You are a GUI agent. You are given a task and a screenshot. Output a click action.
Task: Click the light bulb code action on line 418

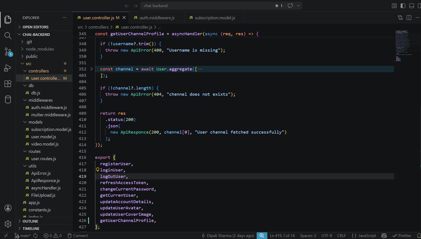click(x=98, y=170)
